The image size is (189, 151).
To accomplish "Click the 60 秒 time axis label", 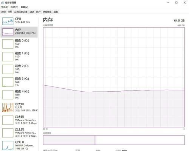I will 45,129.
